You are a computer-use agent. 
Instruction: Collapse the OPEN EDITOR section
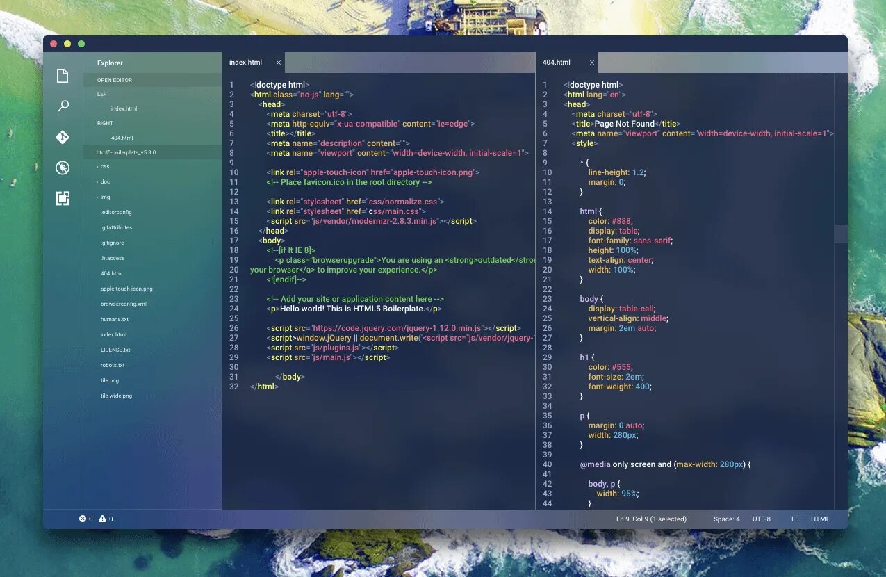pos(153,80)
